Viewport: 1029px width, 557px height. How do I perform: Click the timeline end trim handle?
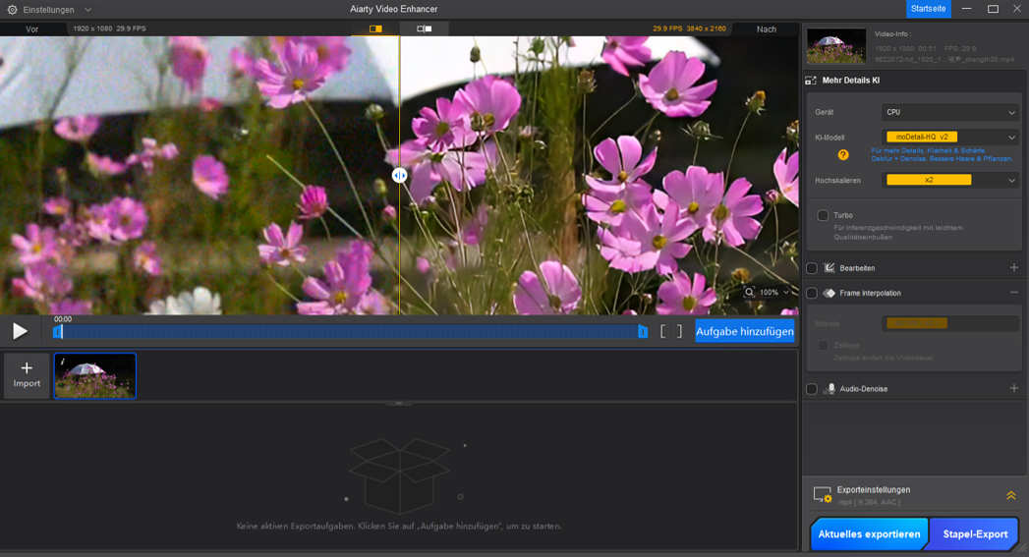tap(643, 332)
